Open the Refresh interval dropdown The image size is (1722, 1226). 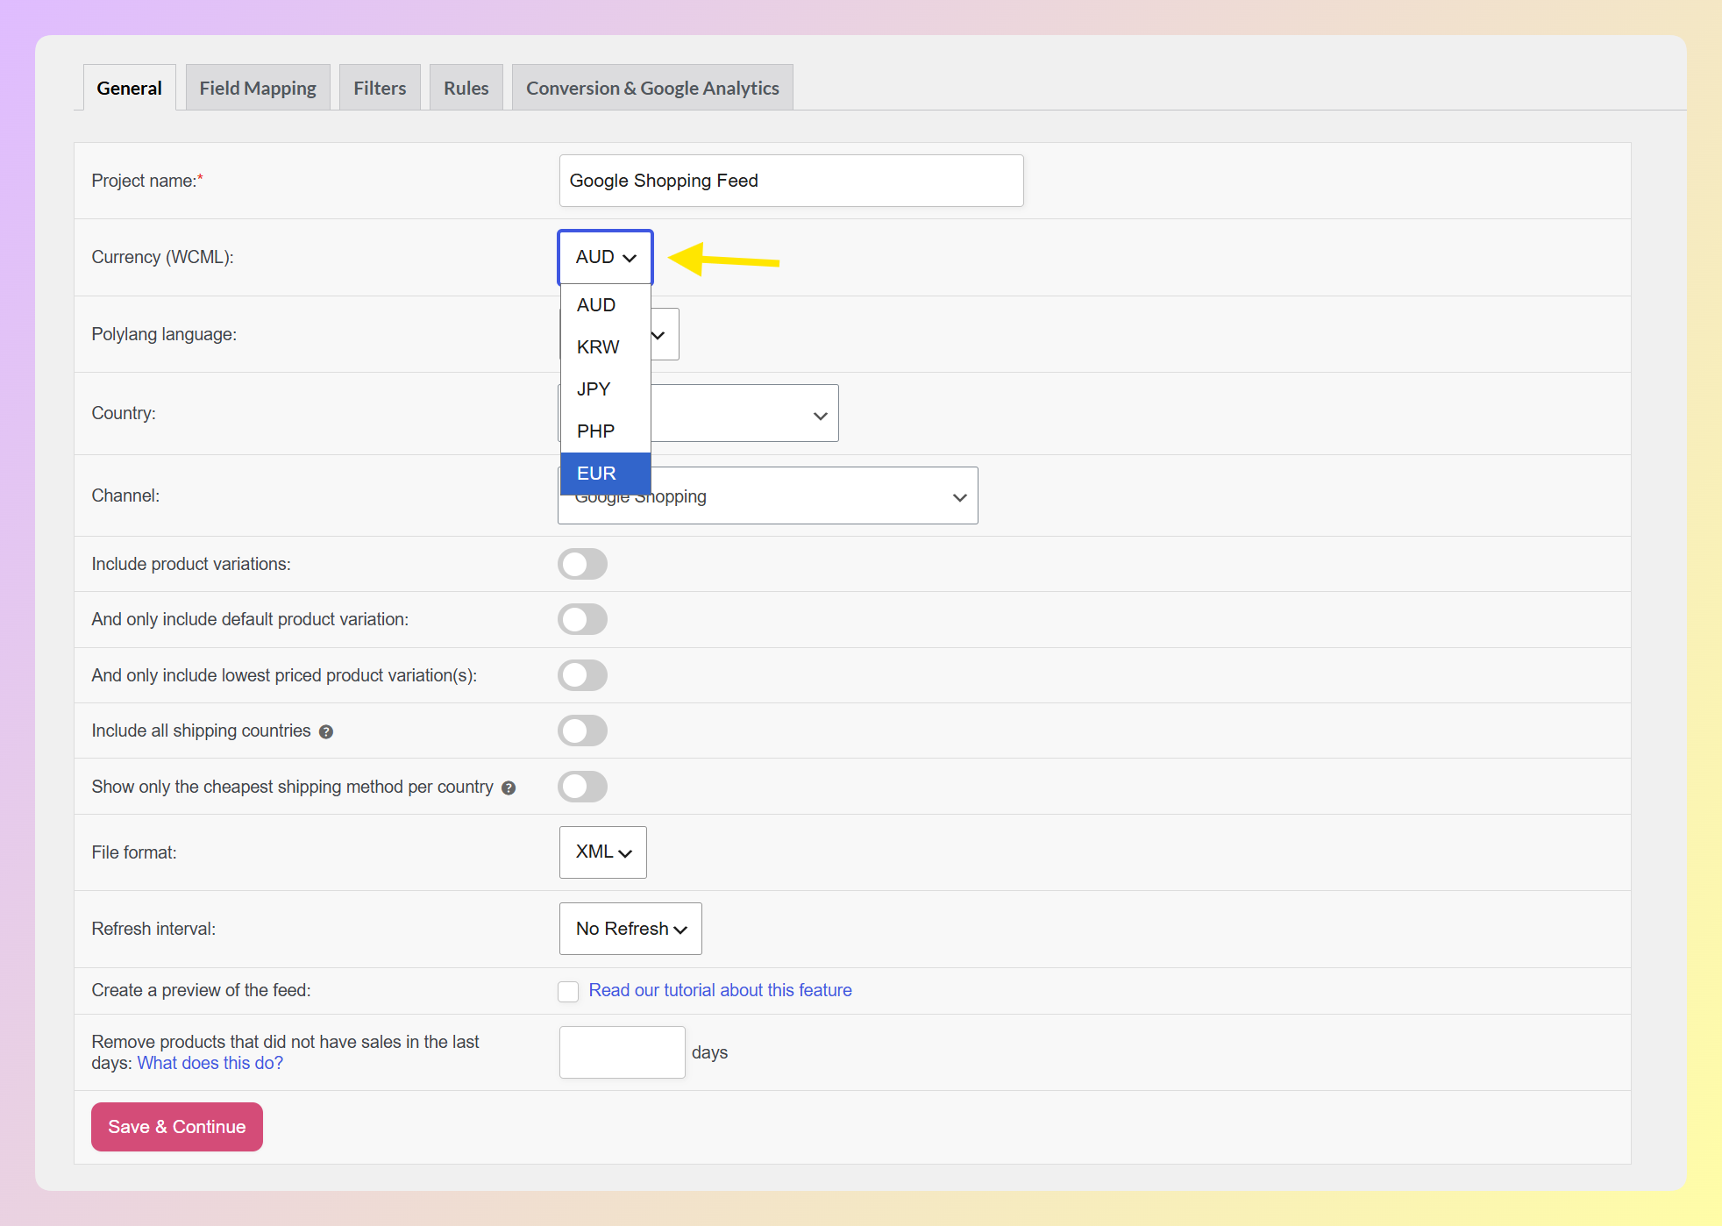click(x=630, y=929)
